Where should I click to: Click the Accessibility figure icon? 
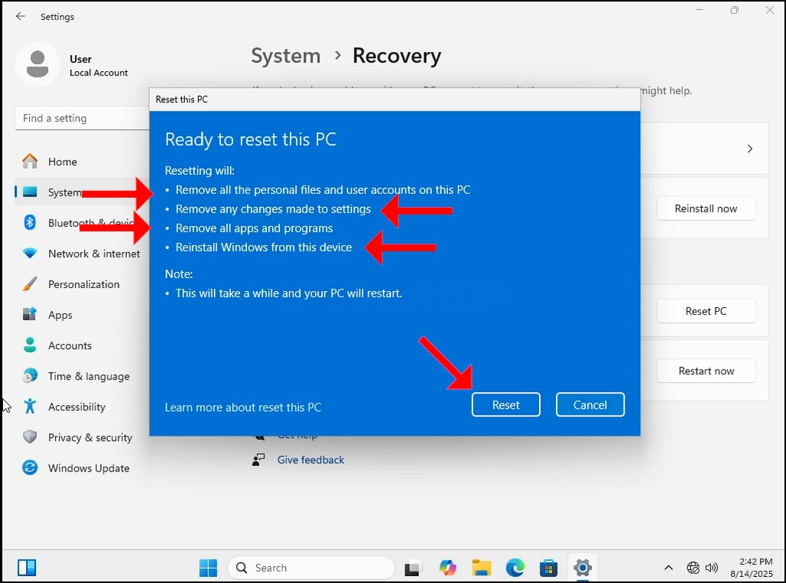(30, 406)
